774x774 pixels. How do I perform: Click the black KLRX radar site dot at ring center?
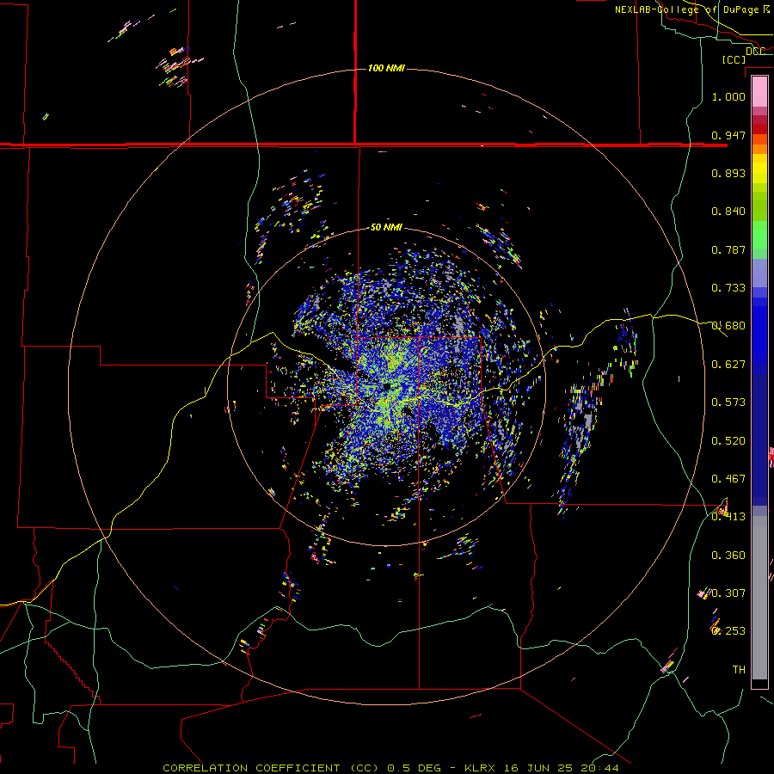(386, 385)
